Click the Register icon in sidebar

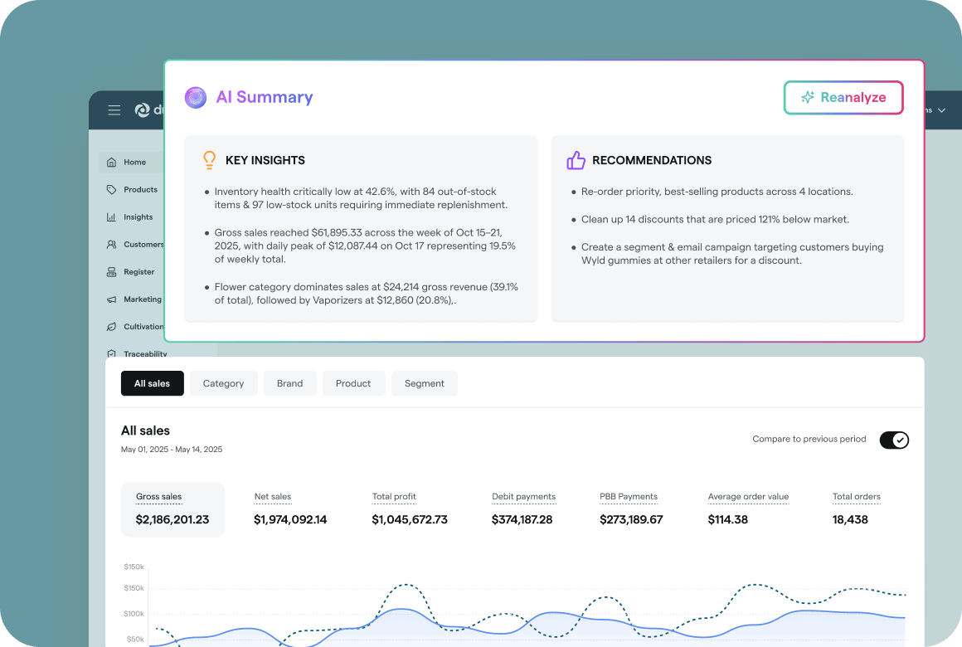(x=111, y=272)
